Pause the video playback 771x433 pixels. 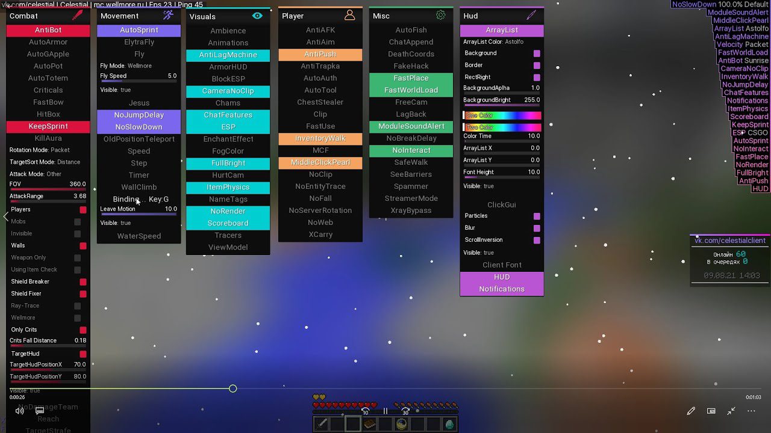tap(385, 411)
